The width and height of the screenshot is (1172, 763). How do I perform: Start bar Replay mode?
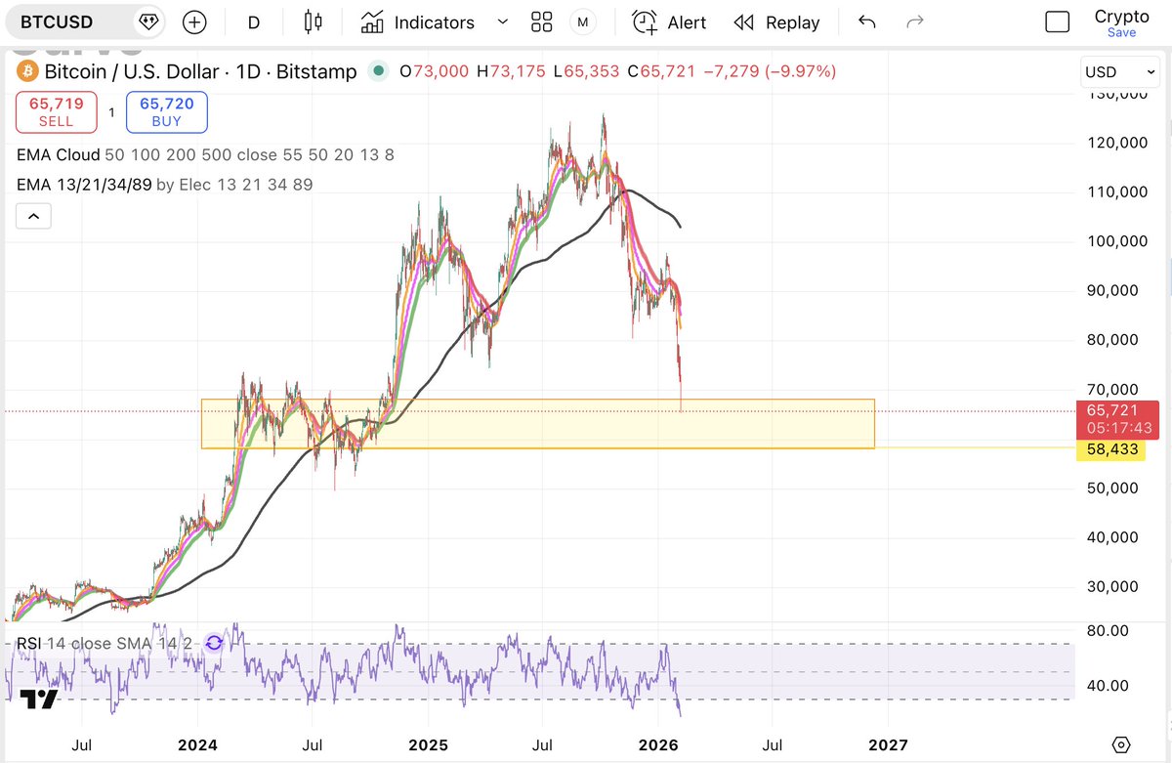(777, 21)
